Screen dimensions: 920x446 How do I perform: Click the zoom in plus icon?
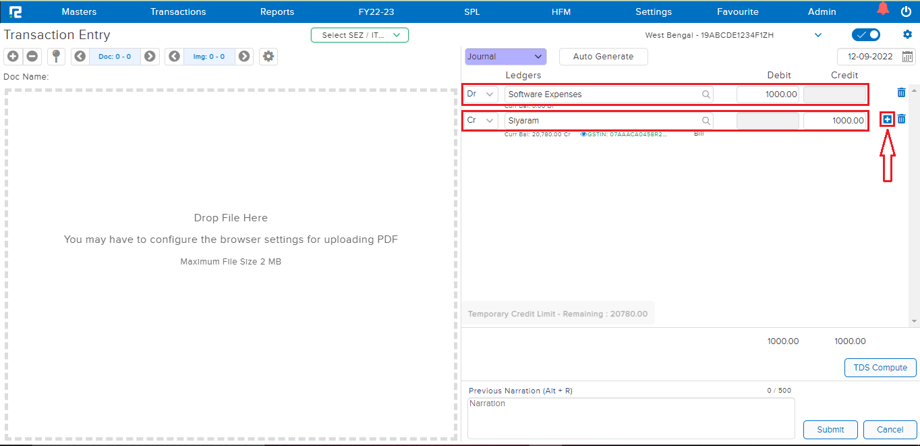(x=13, y=57)
